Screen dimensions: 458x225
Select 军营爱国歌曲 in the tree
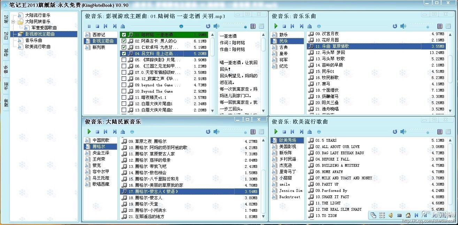point(44,28)
